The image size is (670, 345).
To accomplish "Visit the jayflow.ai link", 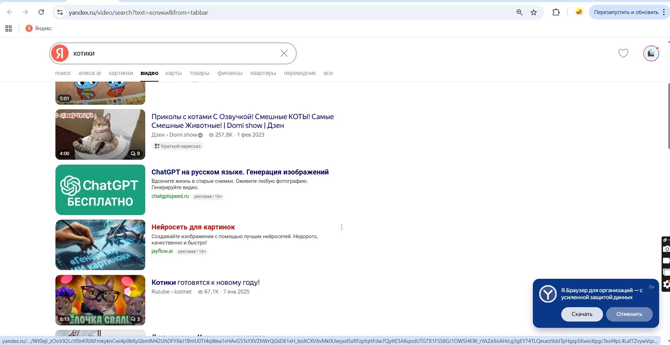I will [162, 251].
